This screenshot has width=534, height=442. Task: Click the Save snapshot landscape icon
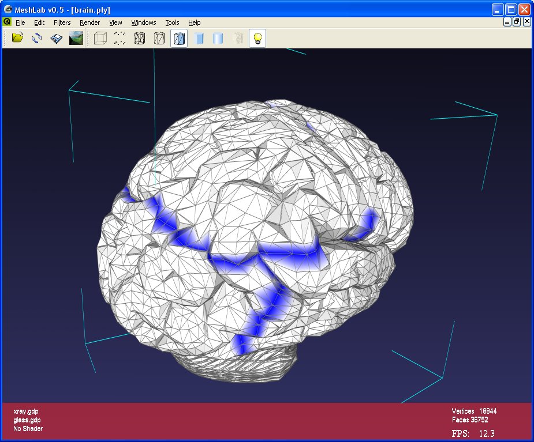pyautogui.click(x=76, y=39)
